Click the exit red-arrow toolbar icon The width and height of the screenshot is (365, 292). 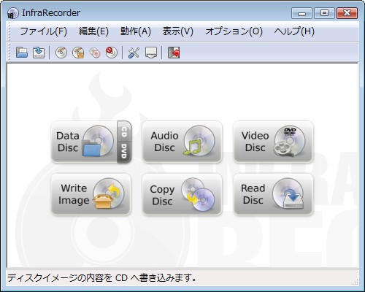174,53
